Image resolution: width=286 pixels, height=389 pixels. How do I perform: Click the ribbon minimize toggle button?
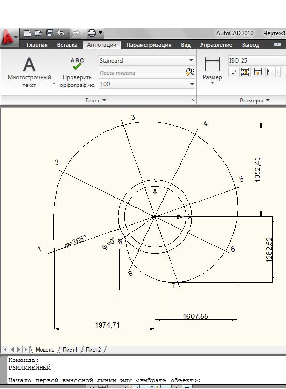(x=277, y=45)
